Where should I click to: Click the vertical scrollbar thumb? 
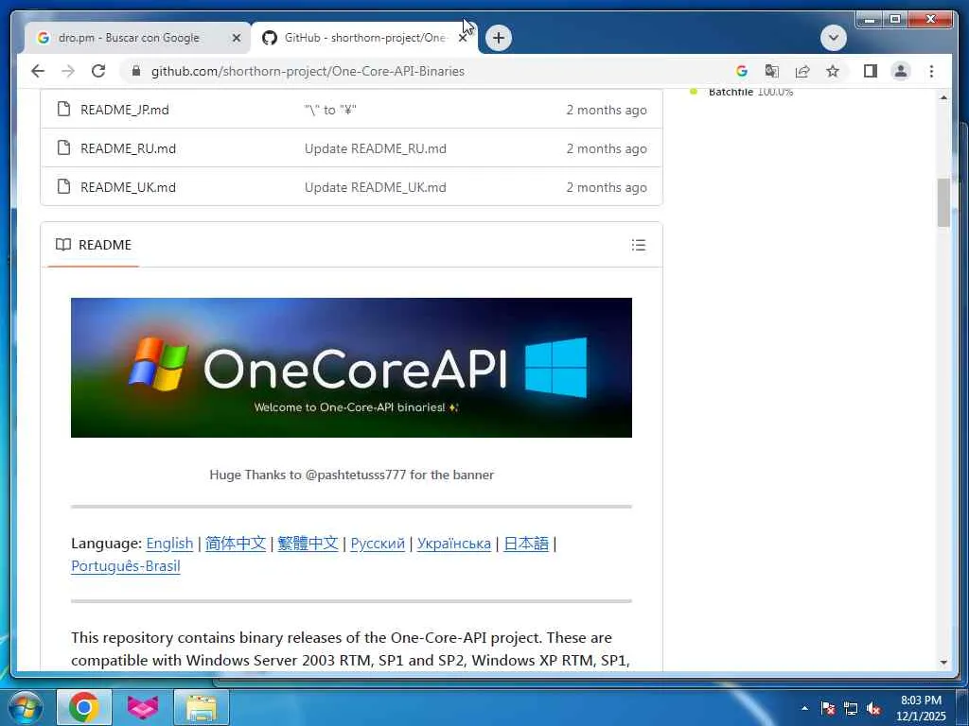click(x=943, y=202)
